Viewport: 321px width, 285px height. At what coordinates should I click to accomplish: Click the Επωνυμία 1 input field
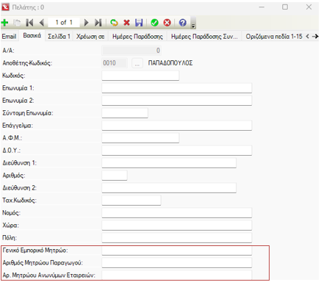(x=177, y=88)
